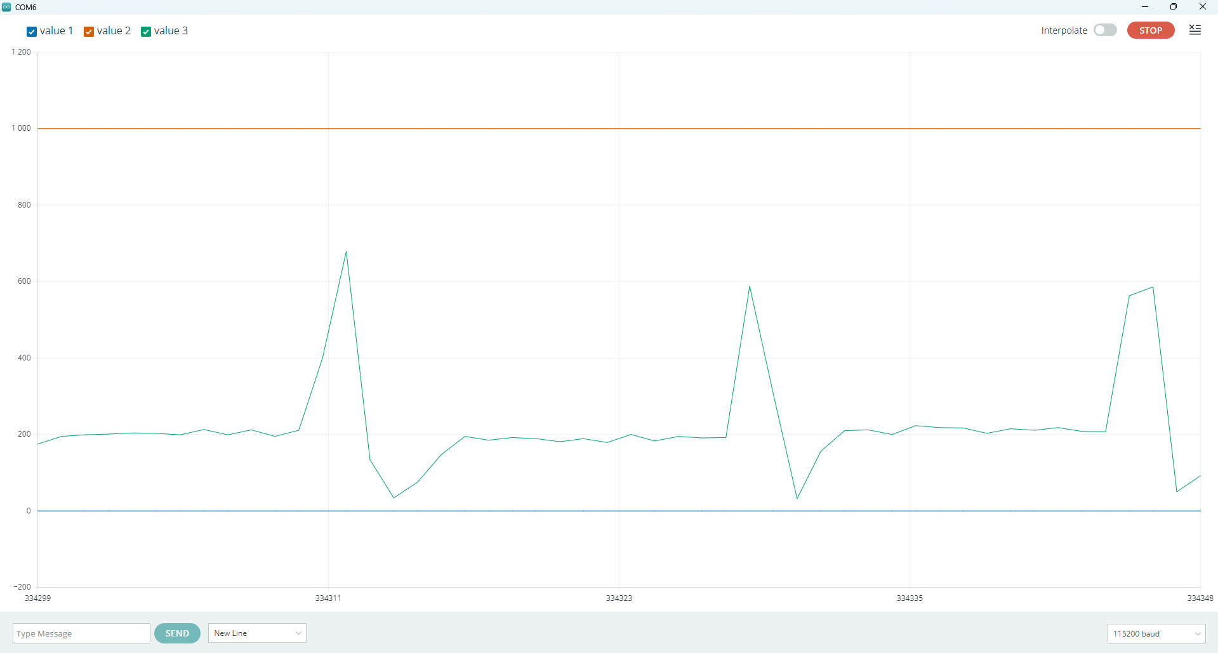Click the first green peak near 334311
1218x653 pixels.
tap(346, 252)
